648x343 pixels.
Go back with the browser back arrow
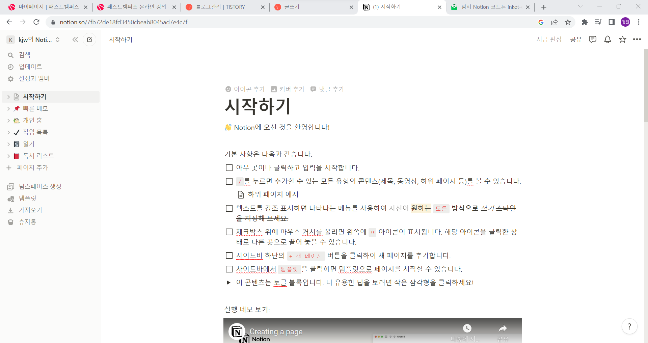pos(9,22)
